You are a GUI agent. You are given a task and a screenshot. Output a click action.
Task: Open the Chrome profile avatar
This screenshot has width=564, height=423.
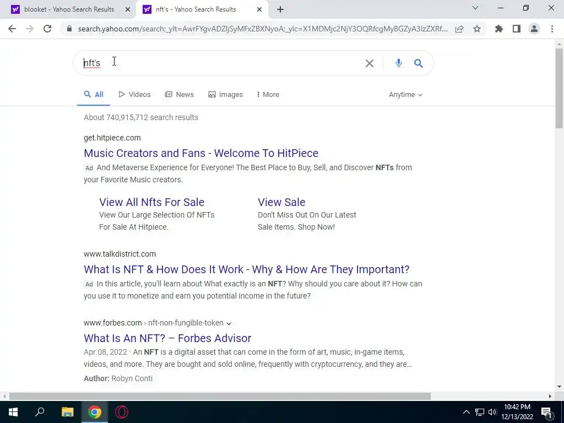[534, 29]
